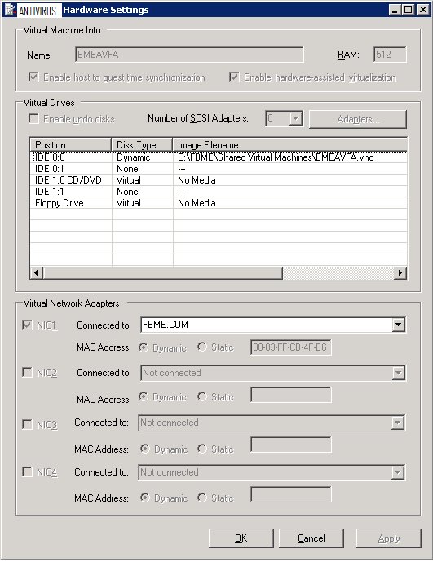Click the NIC1 MAC address field
This screenshot has width=433, height=562.
pyautogui.click(x=290, y=347)
